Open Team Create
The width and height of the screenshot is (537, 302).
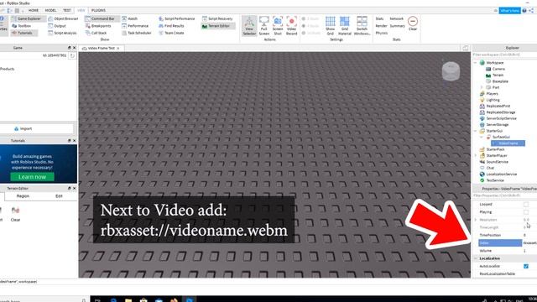pyautogui.click(x=171, y=34)
